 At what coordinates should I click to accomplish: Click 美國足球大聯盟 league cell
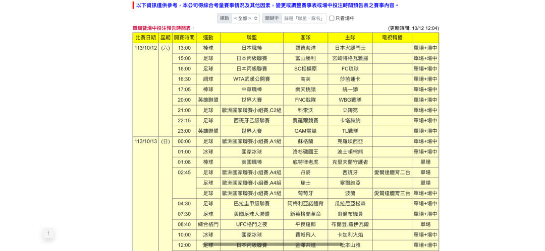click(252, 214)
